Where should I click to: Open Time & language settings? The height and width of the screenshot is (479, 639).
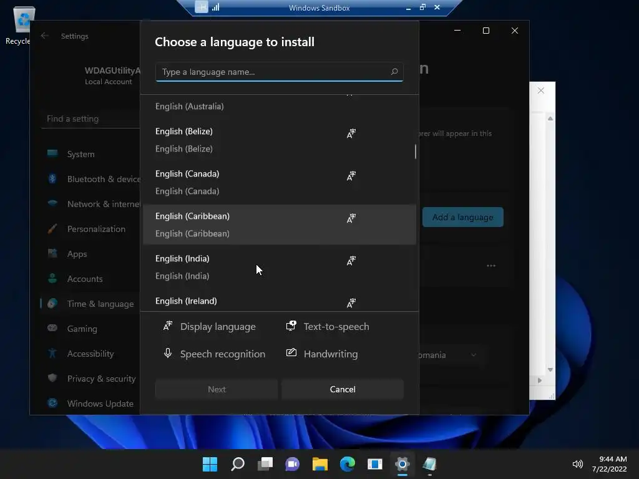click(90, 304)
